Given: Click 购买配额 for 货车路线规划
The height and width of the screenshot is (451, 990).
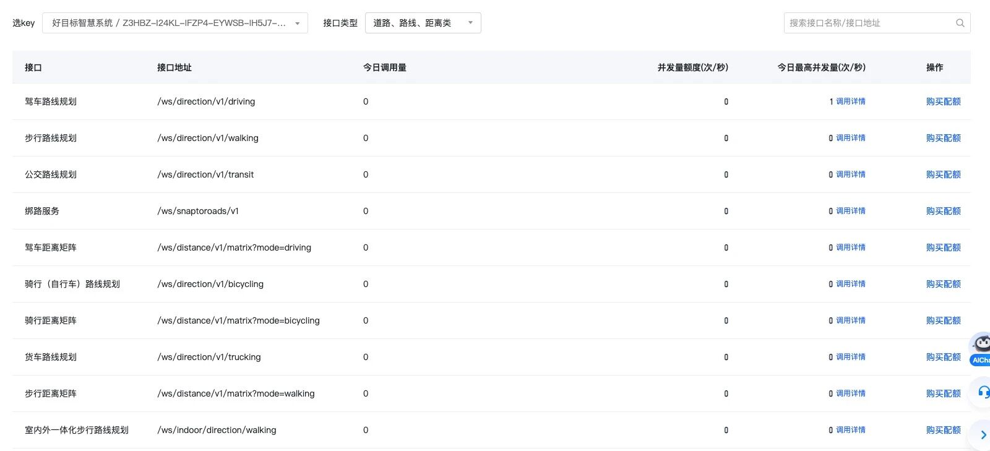Looking at the screenshot, I should coord(944,357).
